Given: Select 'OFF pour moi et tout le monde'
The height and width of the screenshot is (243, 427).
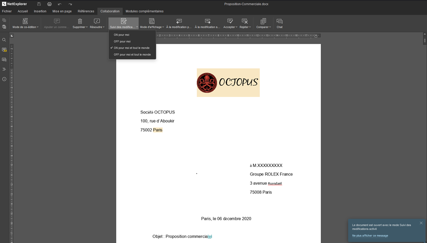Looking at the screenshot, I should (132, 55).
